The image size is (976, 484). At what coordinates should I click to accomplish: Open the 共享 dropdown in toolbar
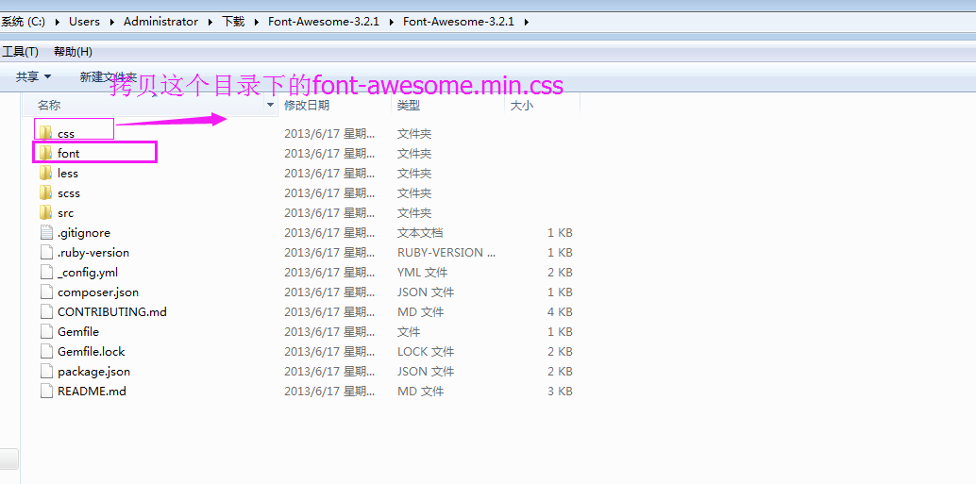point(34,76)
